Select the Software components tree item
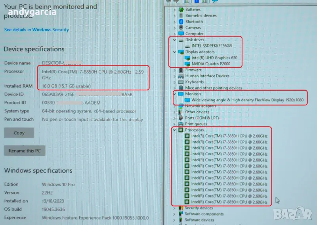The width and height of the screenshot is (317, 225). tap(204, 214)
